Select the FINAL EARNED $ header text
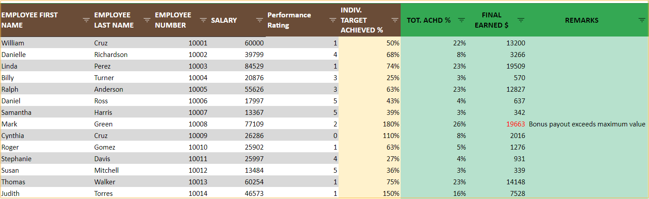The height and width of the screenshot is (199, 649). (491, 20)
